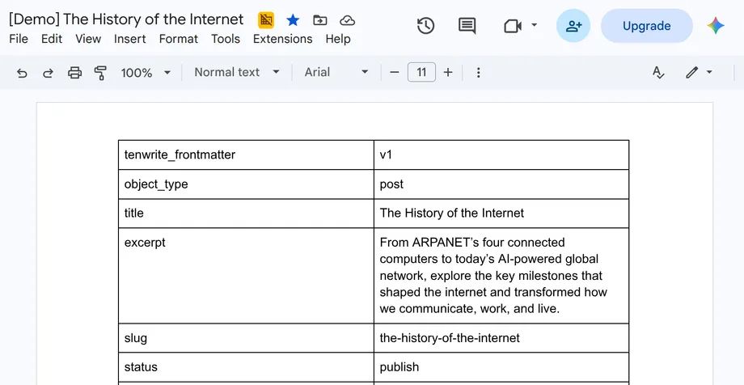Click the Upgrade button

[647, 26]
